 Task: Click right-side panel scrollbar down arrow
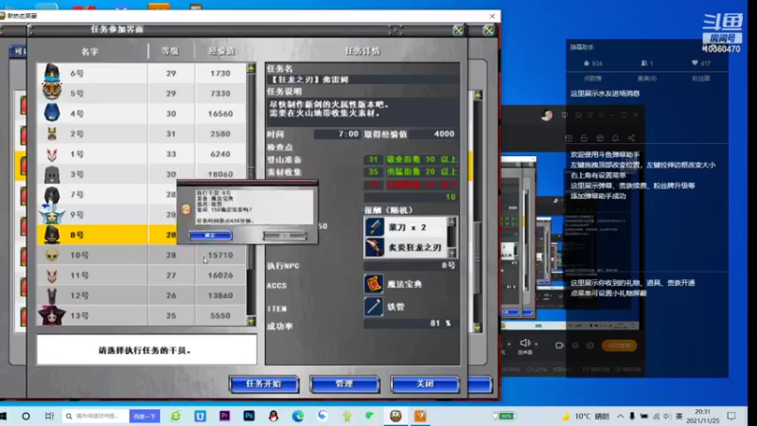478,328
